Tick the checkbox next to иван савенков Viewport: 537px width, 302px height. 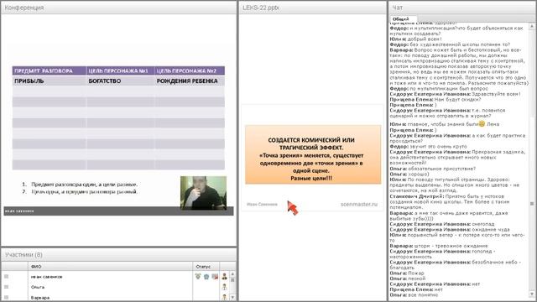(6, 276)
